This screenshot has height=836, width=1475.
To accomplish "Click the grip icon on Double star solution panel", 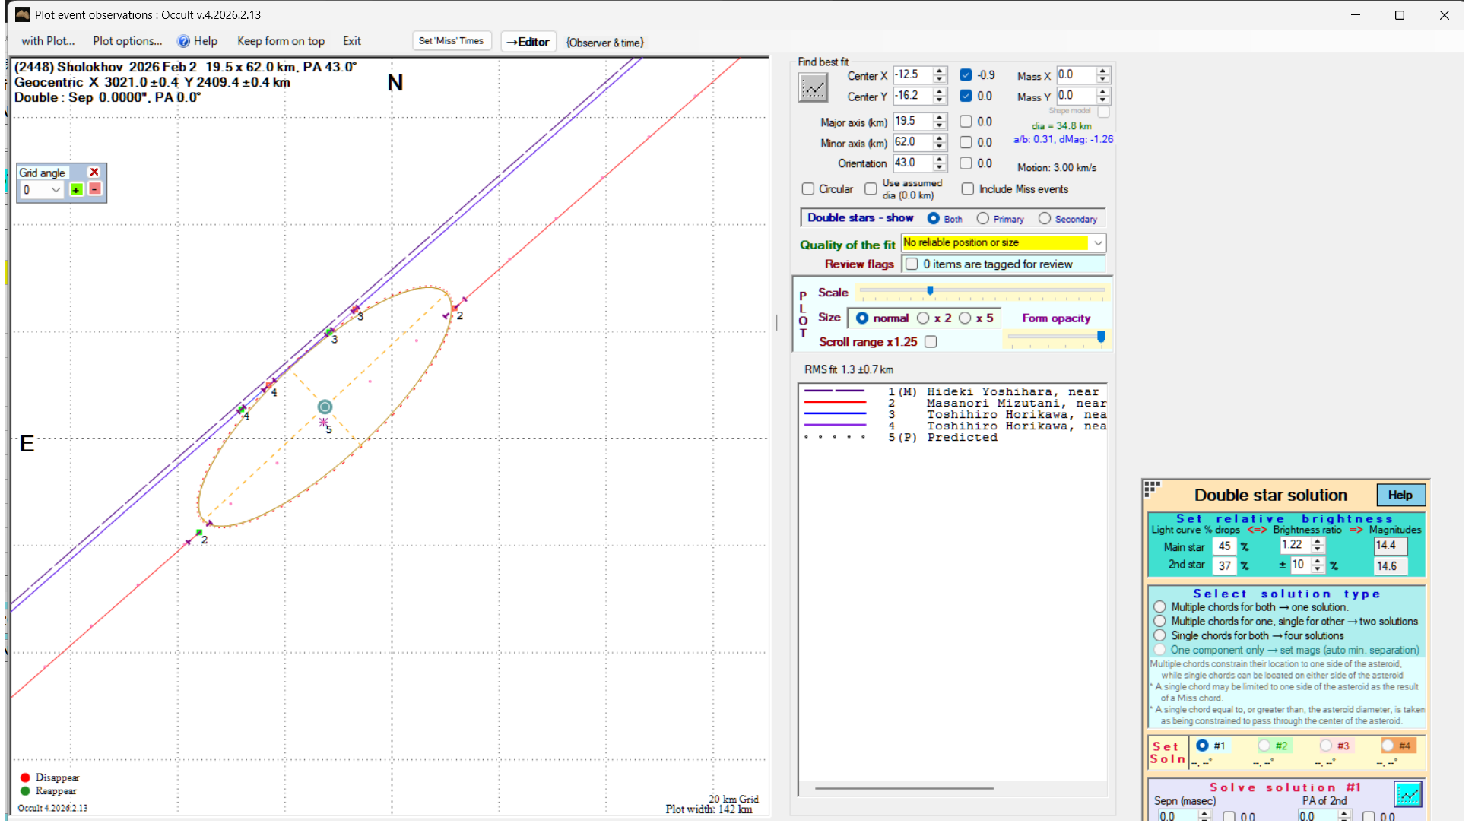I will coord(1152,488).
